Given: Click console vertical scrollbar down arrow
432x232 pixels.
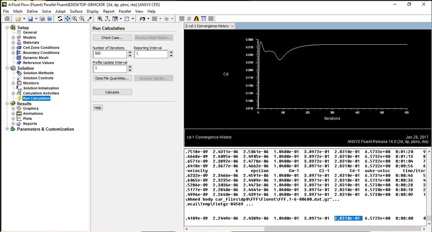Looking at the screenshot, I should [x=429, y=224].
